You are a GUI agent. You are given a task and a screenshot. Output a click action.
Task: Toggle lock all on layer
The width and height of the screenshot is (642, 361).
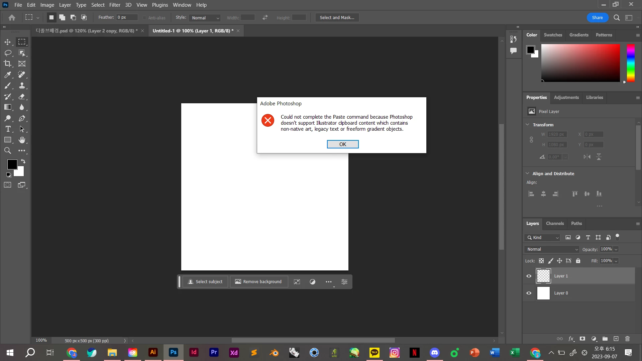(x=578, y=261)
